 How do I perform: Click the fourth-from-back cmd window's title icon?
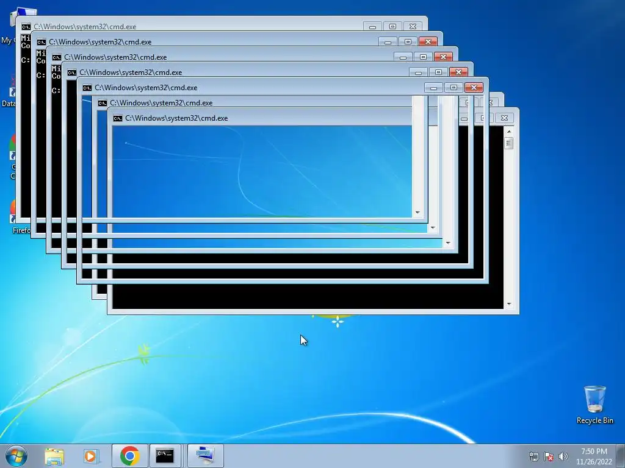pos(72,73)
